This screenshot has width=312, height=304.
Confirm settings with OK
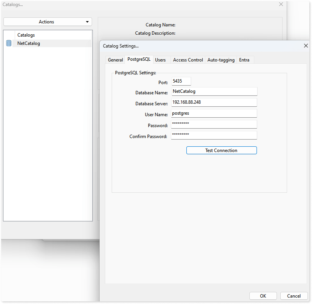tap(263, 296)
